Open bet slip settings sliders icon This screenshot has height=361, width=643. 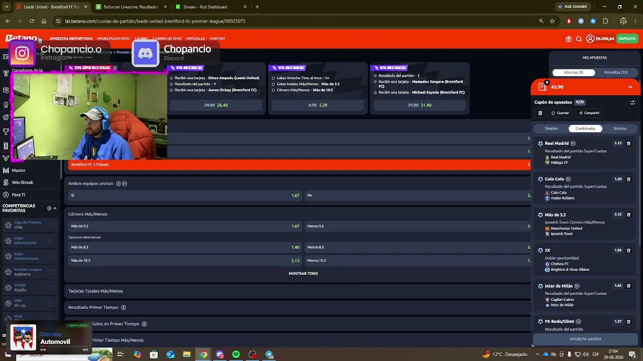click(x=632, y=102)
